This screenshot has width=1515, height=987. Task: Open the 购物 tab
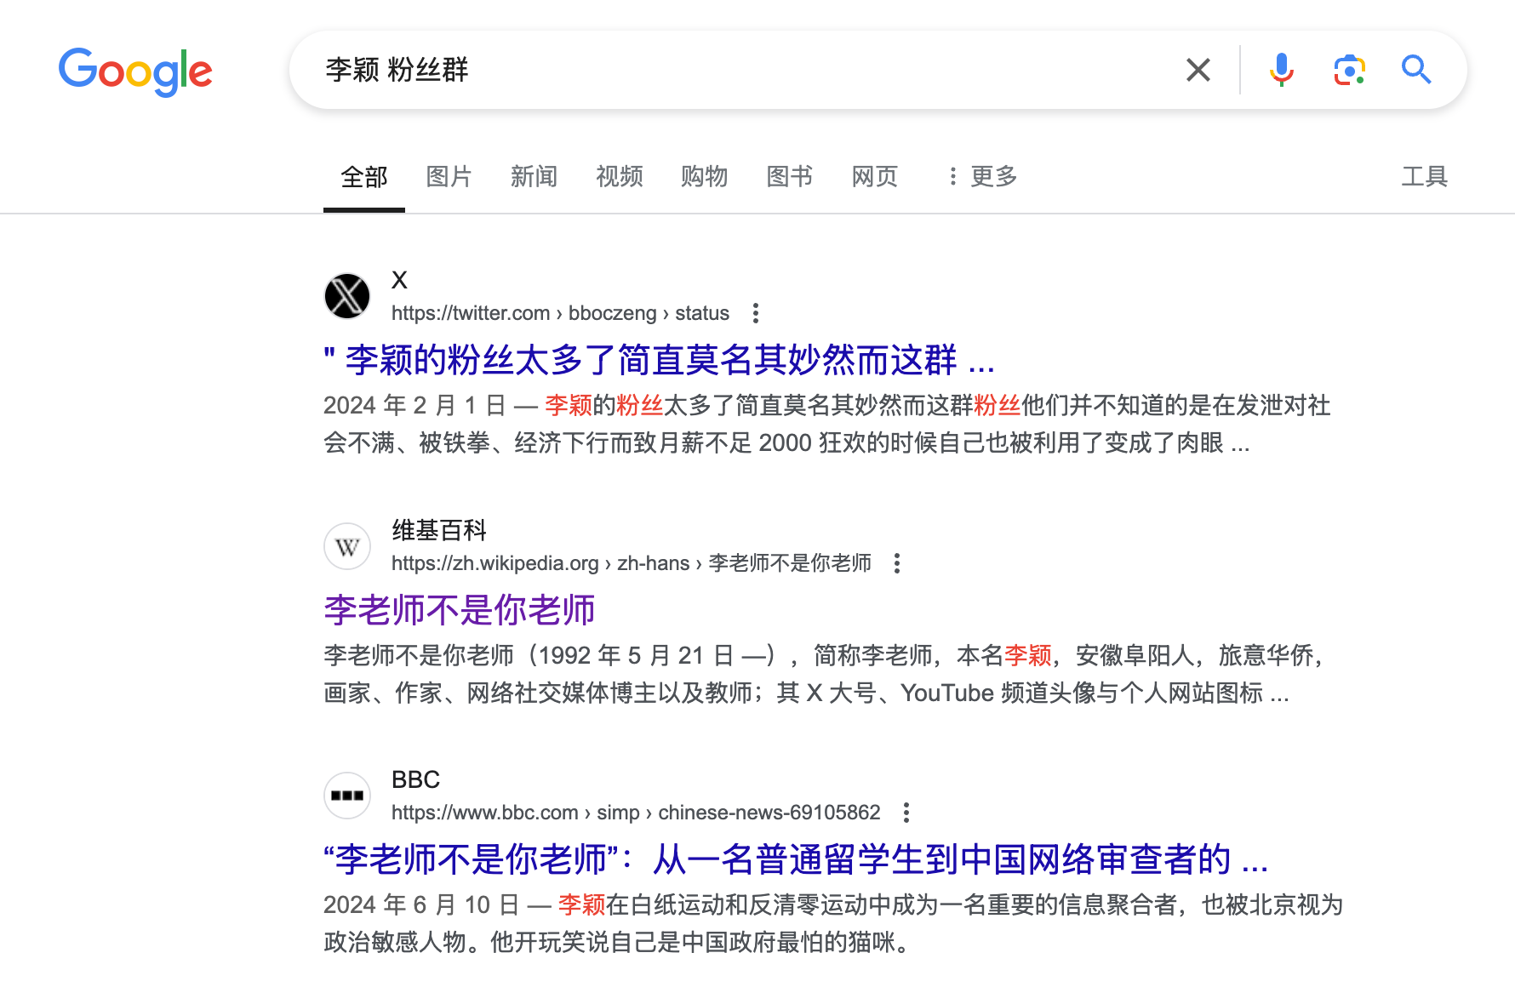[x=704, y=177]
